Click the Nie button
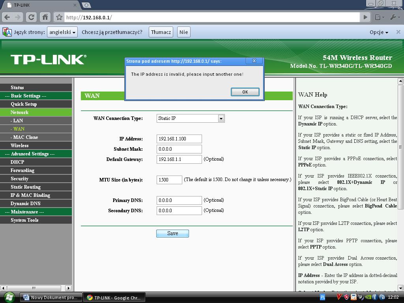The width and height of the screenshot is (404, 303). coord(184,32)
